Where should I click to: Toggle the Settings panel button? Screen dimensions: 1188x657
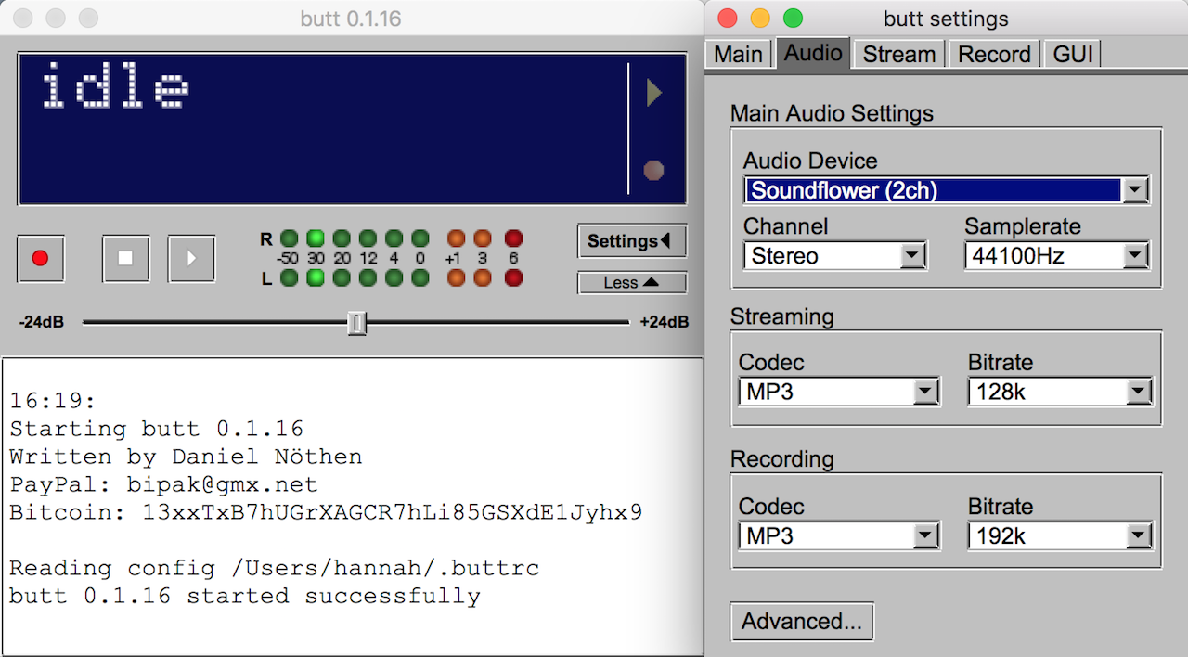[631, 241]
